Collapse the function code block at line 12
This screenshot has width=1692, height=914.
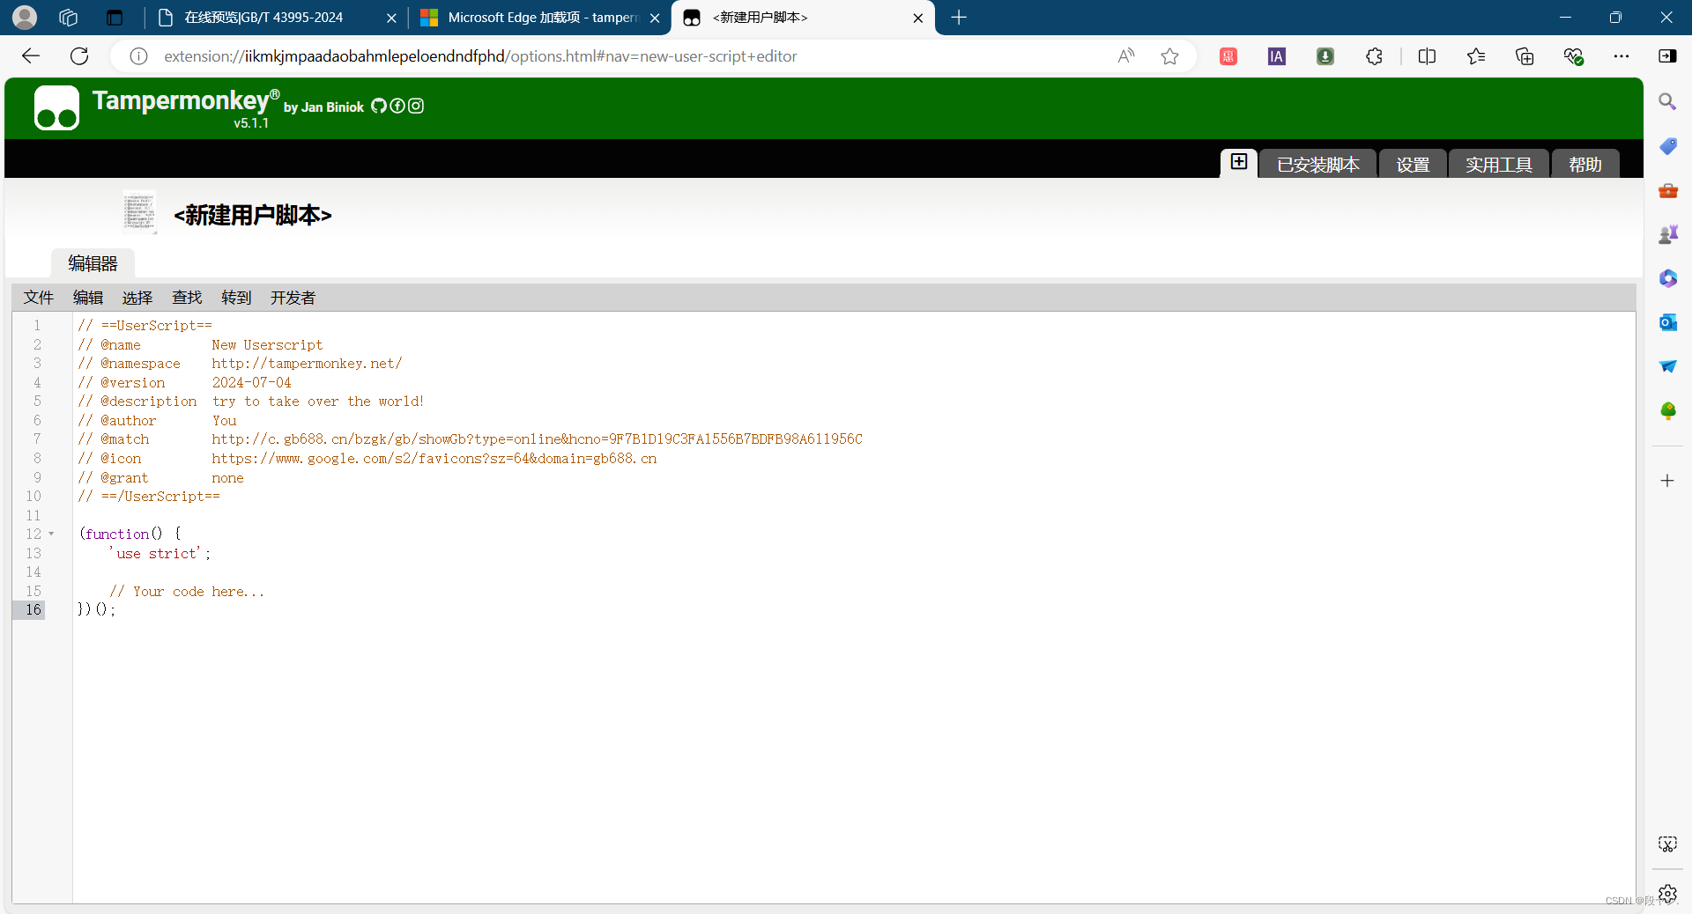pyautogui.click(x=50, y=534)
